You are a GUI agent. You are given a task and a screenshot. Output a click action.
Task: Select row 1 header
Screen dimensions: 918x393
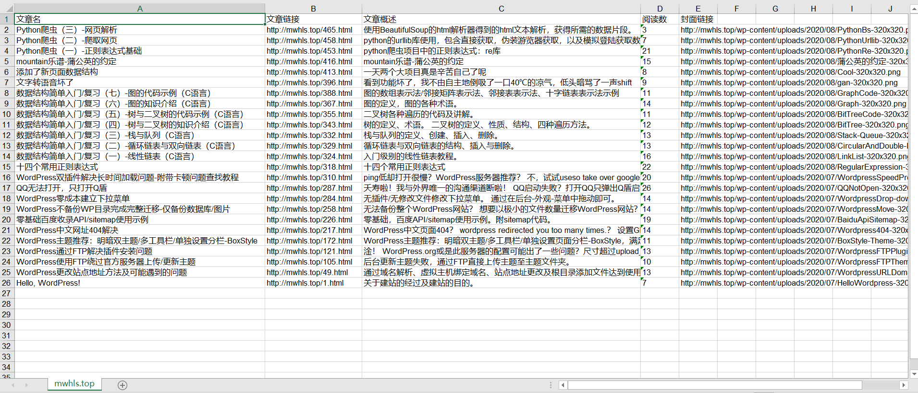coord(7,19)
